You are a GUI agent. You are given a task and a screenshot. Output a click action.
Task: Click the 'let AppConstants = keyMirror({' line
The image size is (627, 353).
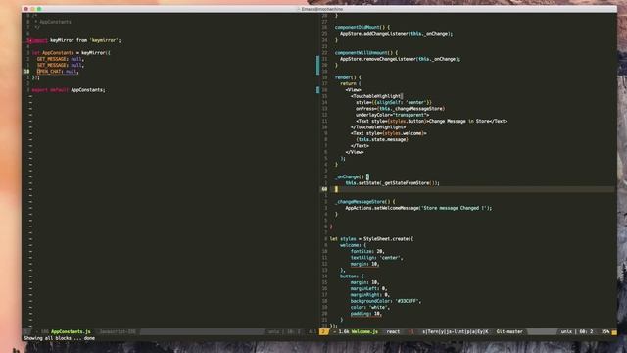(x=72, y=53)
